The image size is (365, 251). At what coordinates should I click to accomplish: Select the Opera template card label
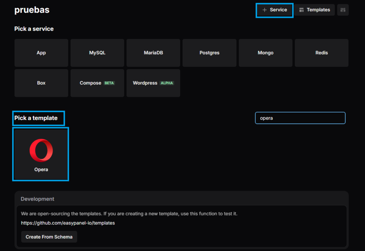pyautogui.click(x=41, y=170)
